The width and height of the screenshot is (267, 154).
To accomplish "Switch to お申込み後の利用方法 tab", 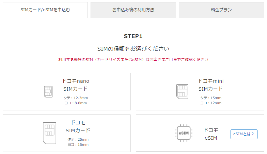I will (x=133, y=10).
